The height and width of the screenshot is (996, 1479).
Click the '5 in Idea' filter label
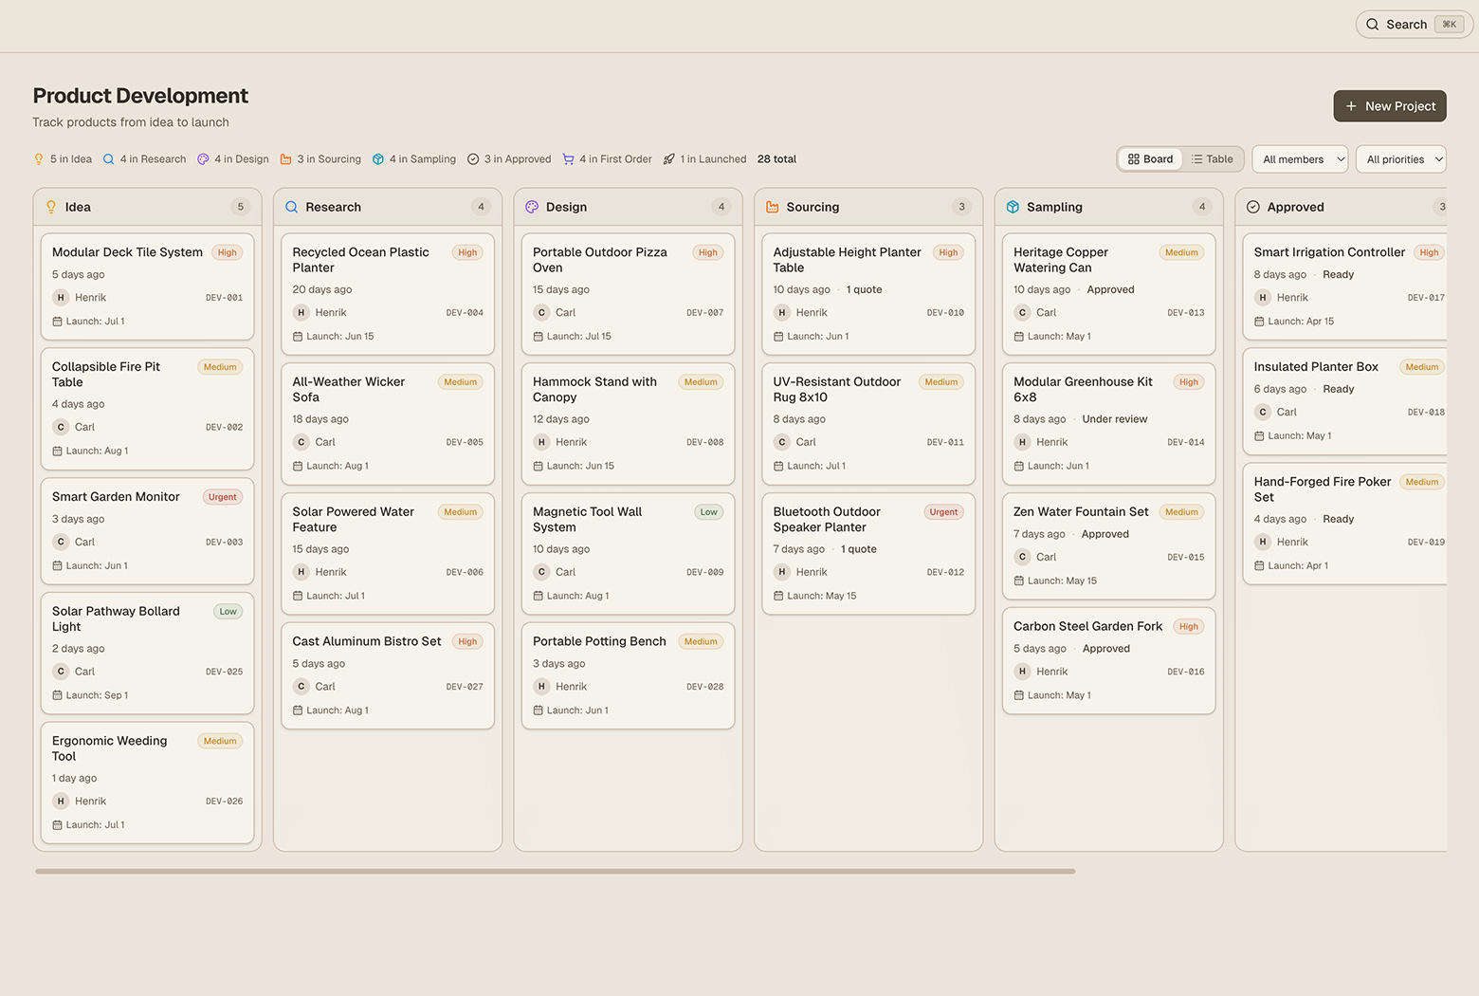pos(70,158)
